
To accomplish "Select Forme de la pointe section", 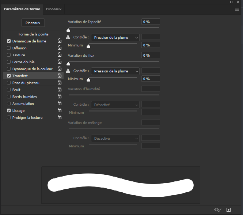I will pyautogui.click(x=33, y=34).
